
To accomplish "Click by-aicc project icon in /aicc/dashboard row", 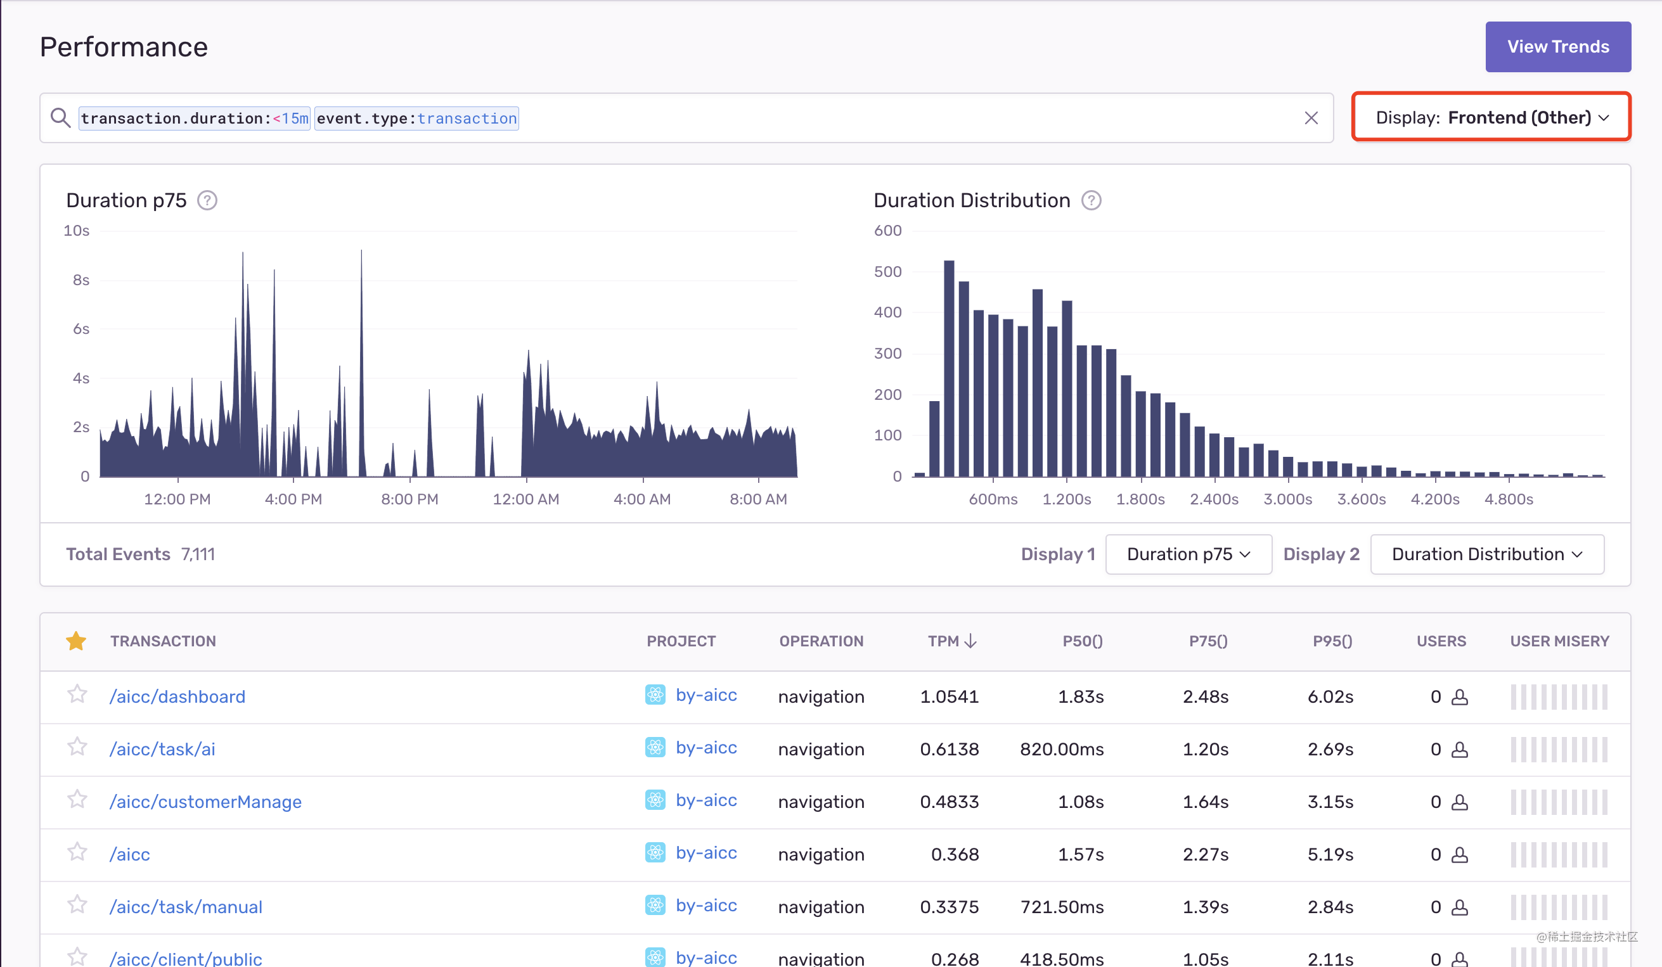I will pos(655,695).
